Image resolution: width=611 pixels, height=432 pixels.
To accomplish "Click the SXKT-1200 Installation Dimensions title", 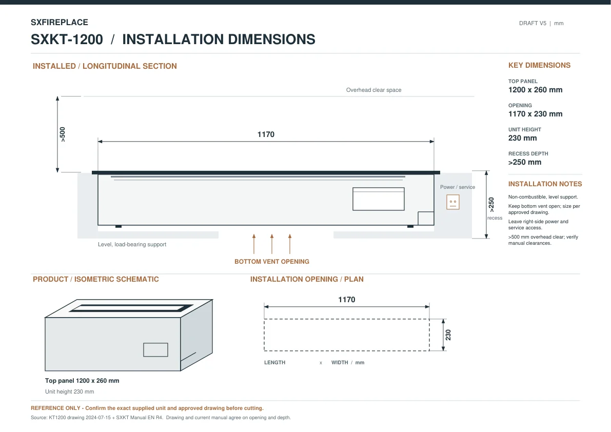I will tap(173, 40).
